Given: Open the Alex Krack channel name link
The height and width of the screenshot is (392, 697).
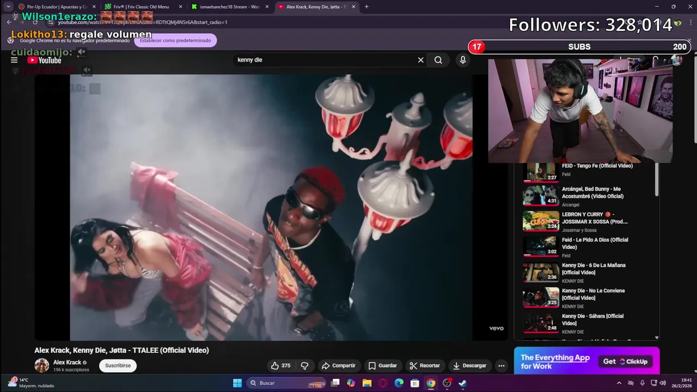Looking at the screenshot, I should [x=67, y=363].
